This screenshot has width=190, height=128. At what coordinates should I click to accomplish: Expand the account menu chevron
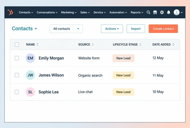click(182, 12)
